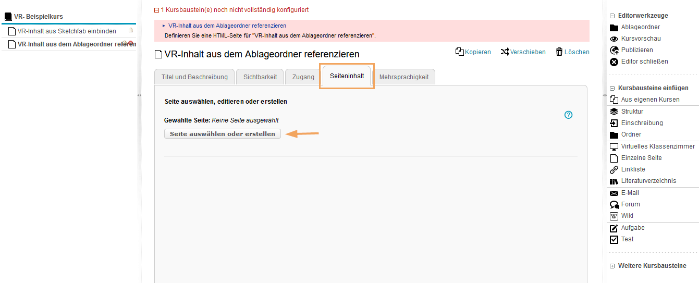Click the Ordner folder icon

click(x=614, y=135)
